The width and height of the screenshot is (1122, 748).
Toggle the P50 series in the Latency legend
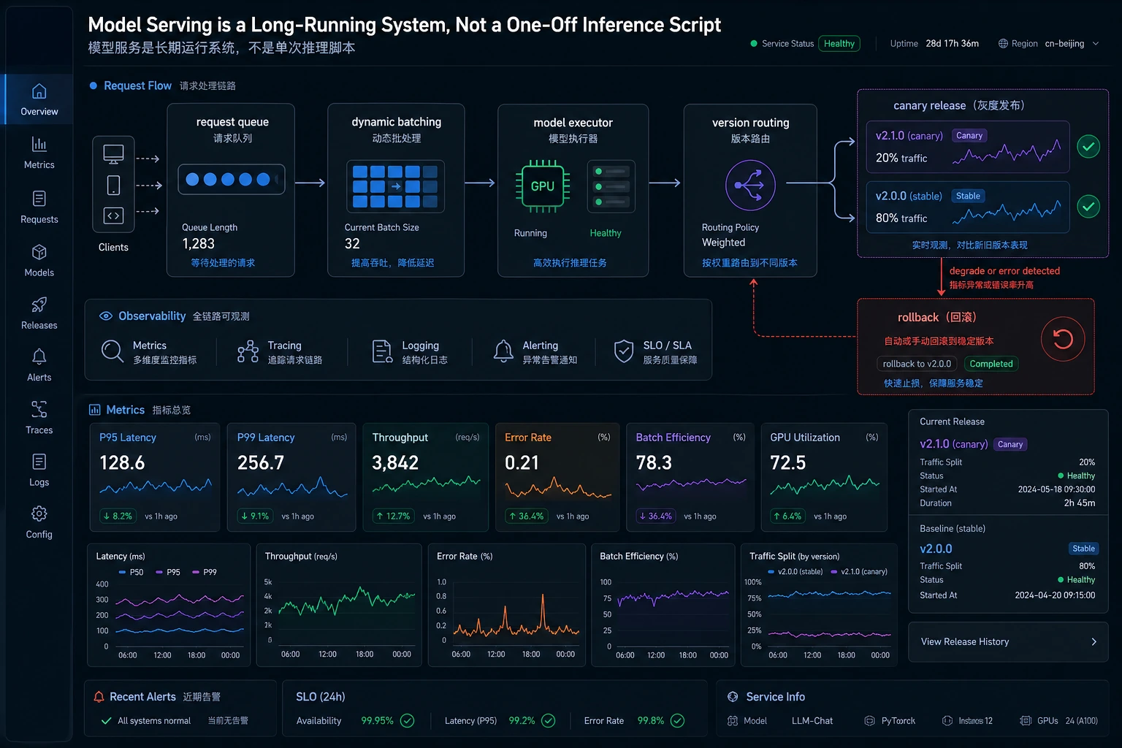[x=131, y=572]
